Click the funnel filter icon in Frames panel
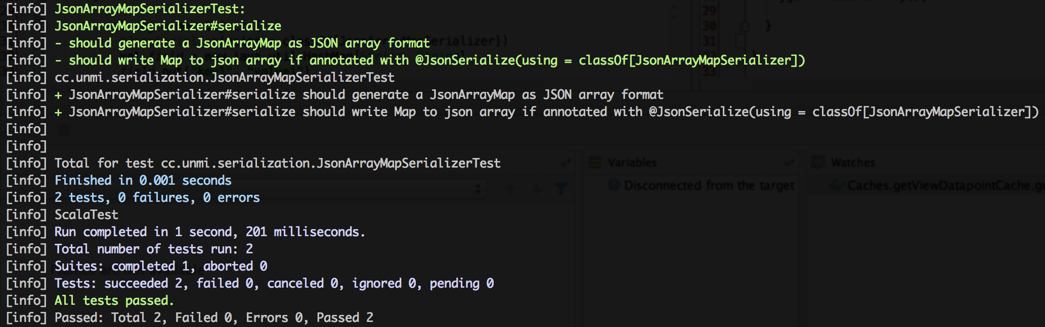 pyautogui.click(x=561, y=189)
